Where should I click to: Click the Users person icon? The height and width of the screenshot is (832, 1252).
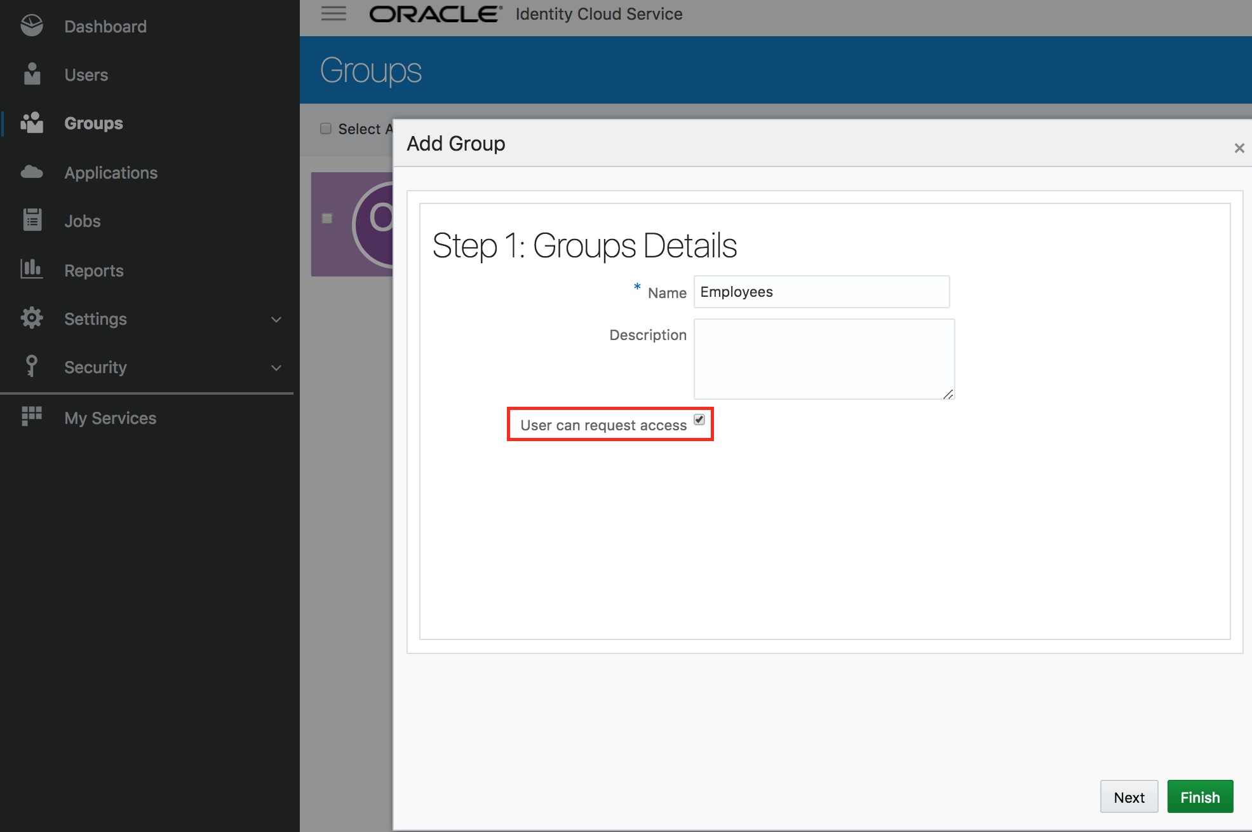(32, 74)
